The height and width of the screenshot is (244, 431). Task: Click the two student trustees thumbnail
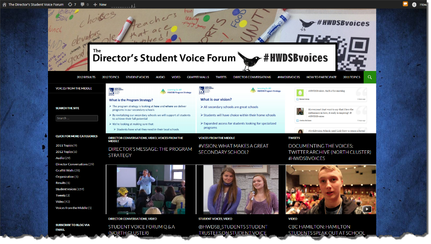[240, 189]
